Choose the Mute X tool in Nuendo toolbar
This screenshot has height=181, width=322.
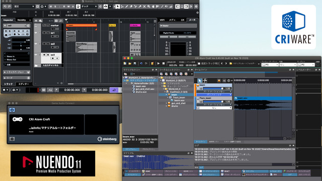(x=144, y=7)
